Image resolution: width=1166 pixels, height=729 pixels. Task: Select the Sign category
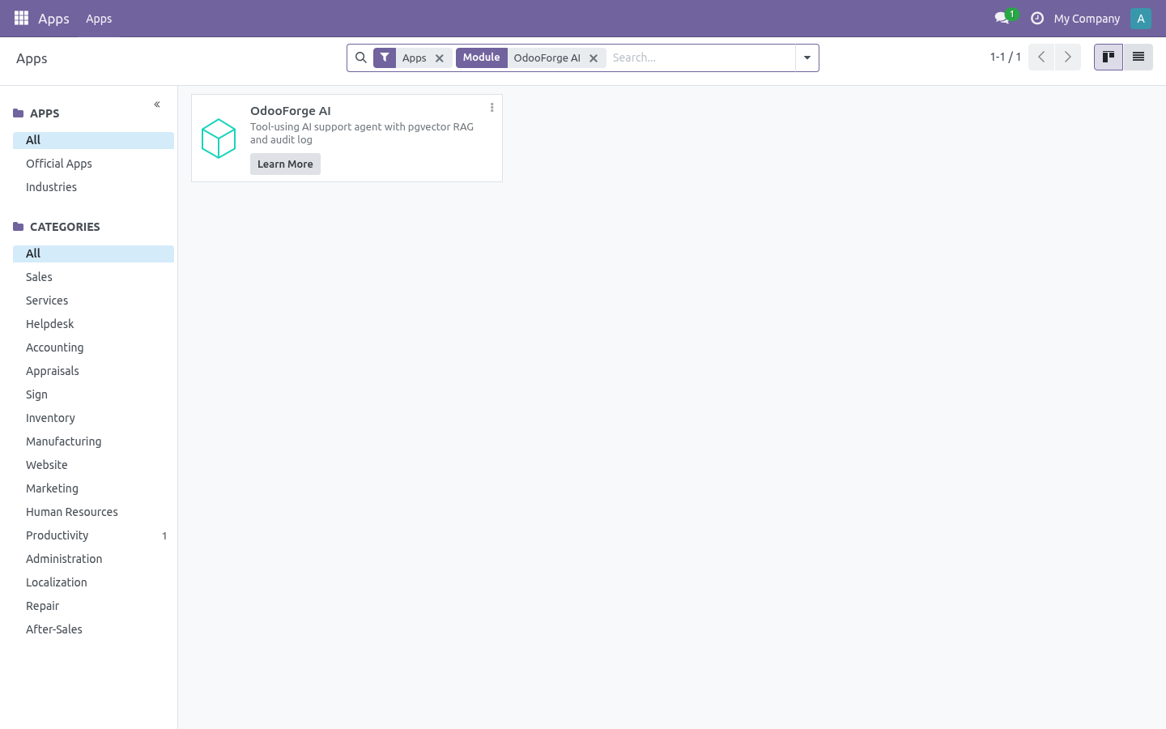(x=93, y=394)
